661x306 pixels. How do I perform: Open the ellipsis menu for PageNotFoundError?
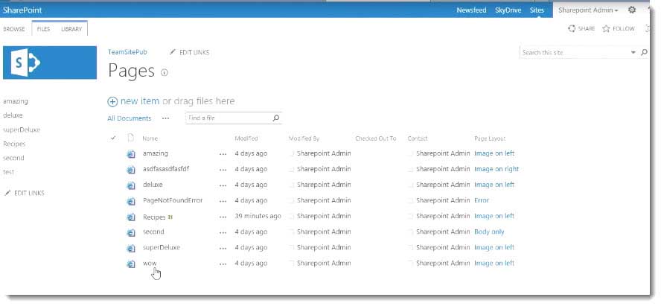tap(223, 201)
